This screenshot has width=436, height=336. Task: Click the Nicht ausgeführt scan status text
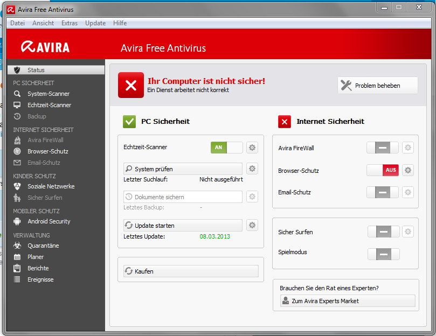(x=221, y=179)
